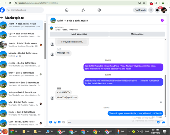Open conversation info purple icon

pos(162,20)
